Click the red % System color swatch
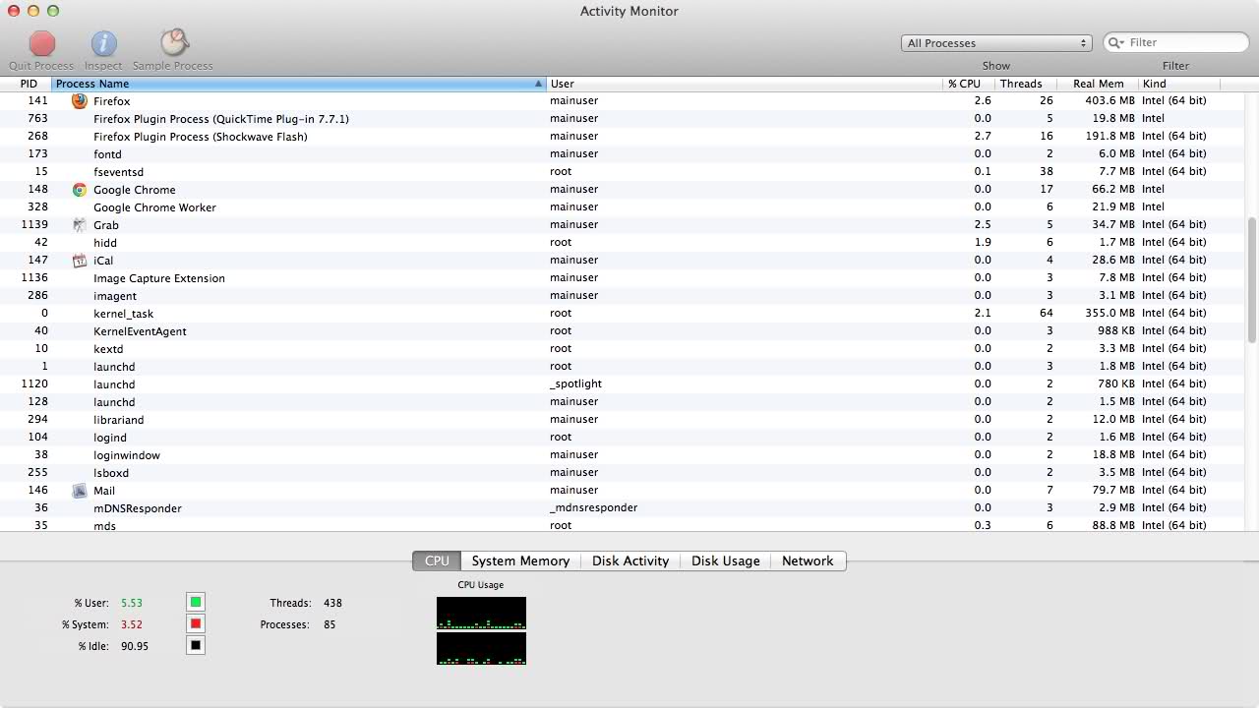This screenshot has height=708, width=1259. 196,623
